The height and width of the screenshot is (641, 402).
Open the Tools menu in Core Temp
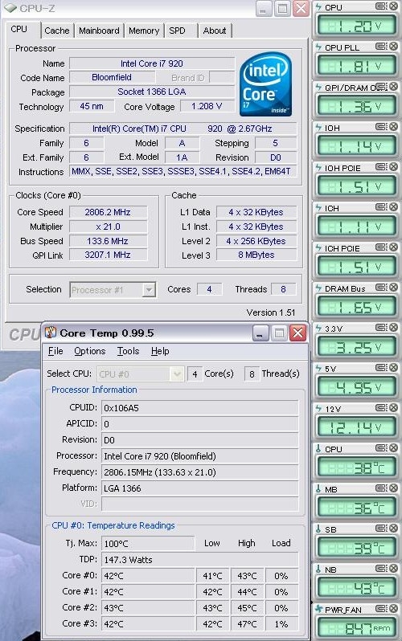[128, 351]
